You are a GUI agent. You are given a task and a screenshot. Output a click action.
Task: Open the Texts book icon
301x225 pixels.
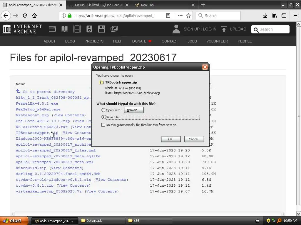[x=64, y=29]
